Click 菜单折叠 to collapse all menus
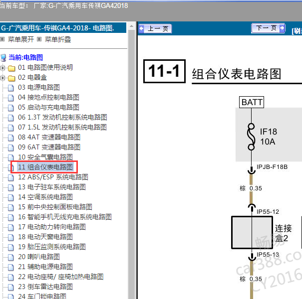Image resolution: width=302 pixels, height=299 pixels. (x=58, y=39)
